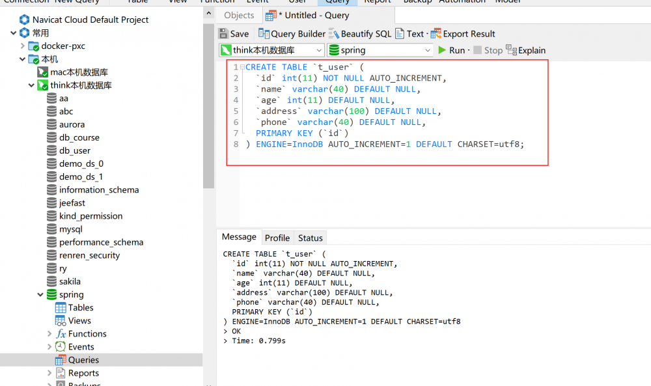
Task: Select the think本机数据库 connection icon in tree
Action: pos(42,85)
